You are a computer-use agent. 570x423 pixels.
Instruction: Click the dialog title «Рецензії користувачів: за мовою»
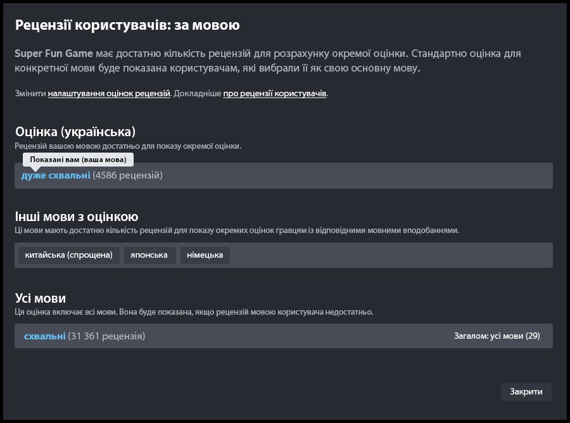click(x=127, y=25)
